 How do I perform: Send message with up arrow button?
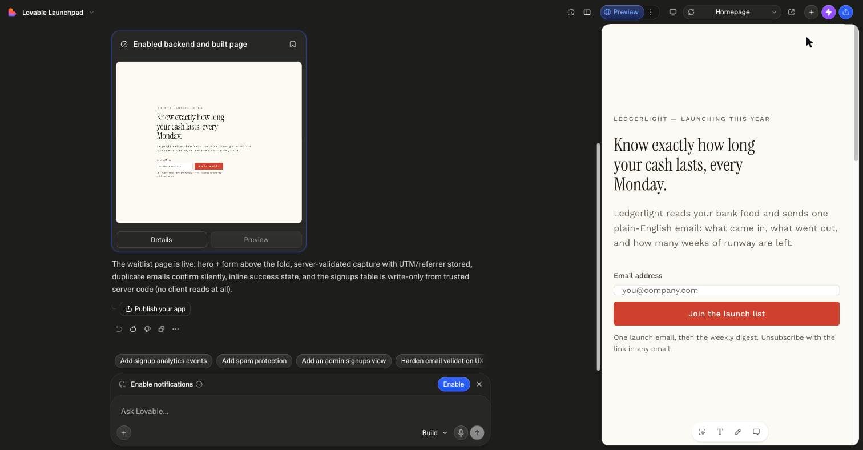477,433
